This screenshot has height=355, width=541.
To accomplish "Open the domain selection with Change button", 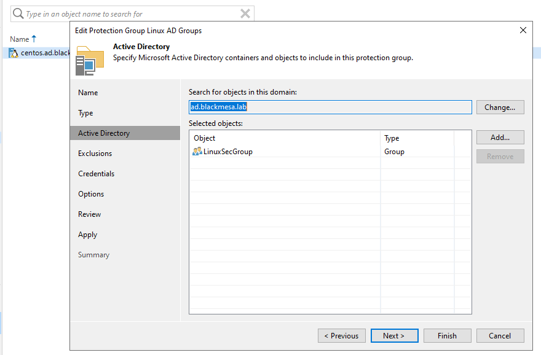I will pyautogui.click(x=500, y=107).
